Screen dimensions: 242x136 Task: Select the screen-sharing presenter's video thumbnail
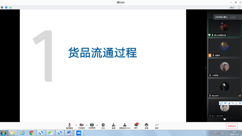click(x=225, y=27)
